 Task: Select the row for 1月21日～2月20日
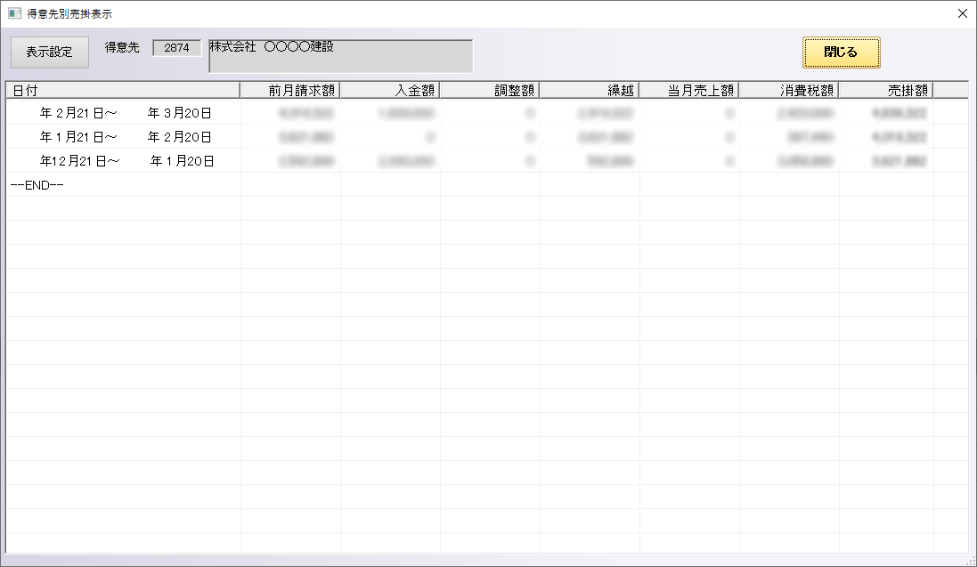(x=125, y=137)
